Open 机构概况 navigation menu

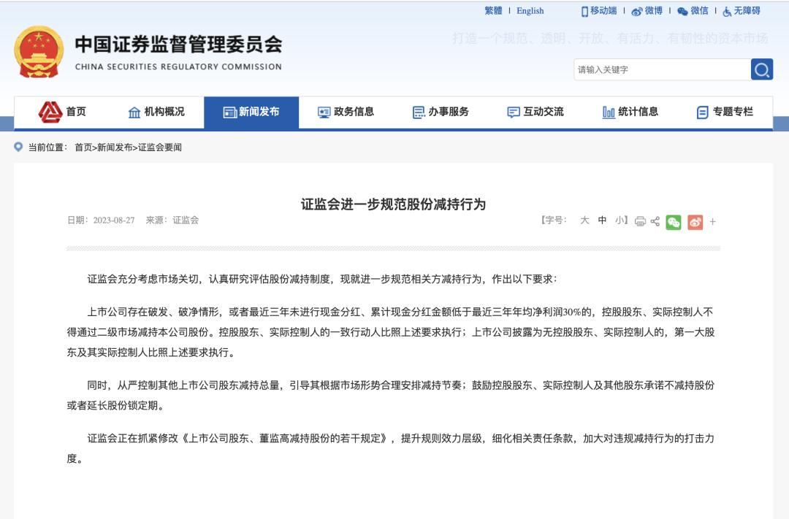[156, 112]
